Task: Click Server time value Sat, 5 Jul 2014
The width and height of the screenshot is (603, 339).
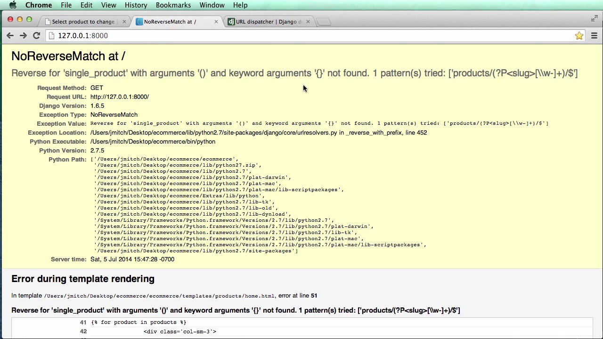Action: [x=132, y=259]
